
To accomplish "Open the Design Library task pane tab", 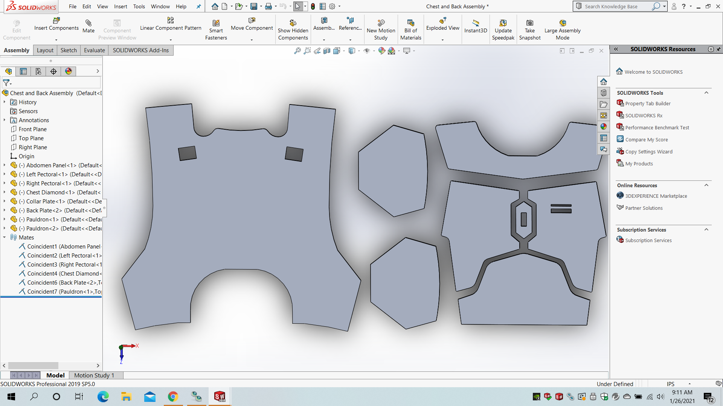I will 604,93.
